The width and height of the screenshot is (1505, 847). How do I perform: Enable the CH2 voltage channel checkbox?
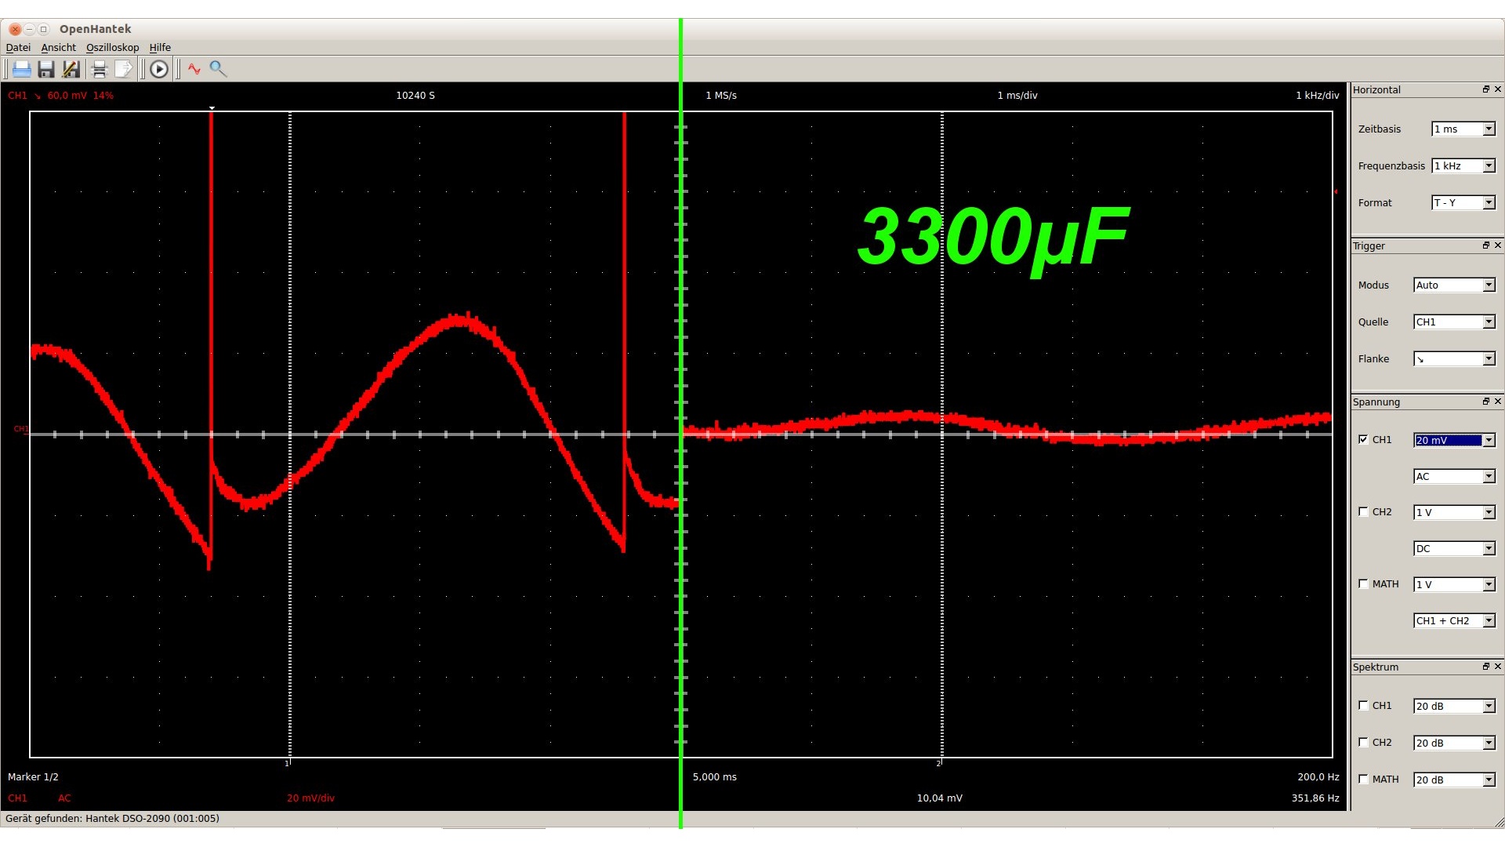click(x=1363, y=511)
